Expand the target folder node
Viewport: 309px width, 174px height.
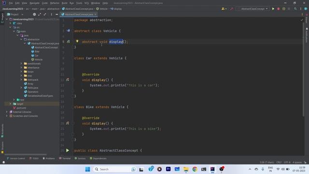(x=10, y=104)
